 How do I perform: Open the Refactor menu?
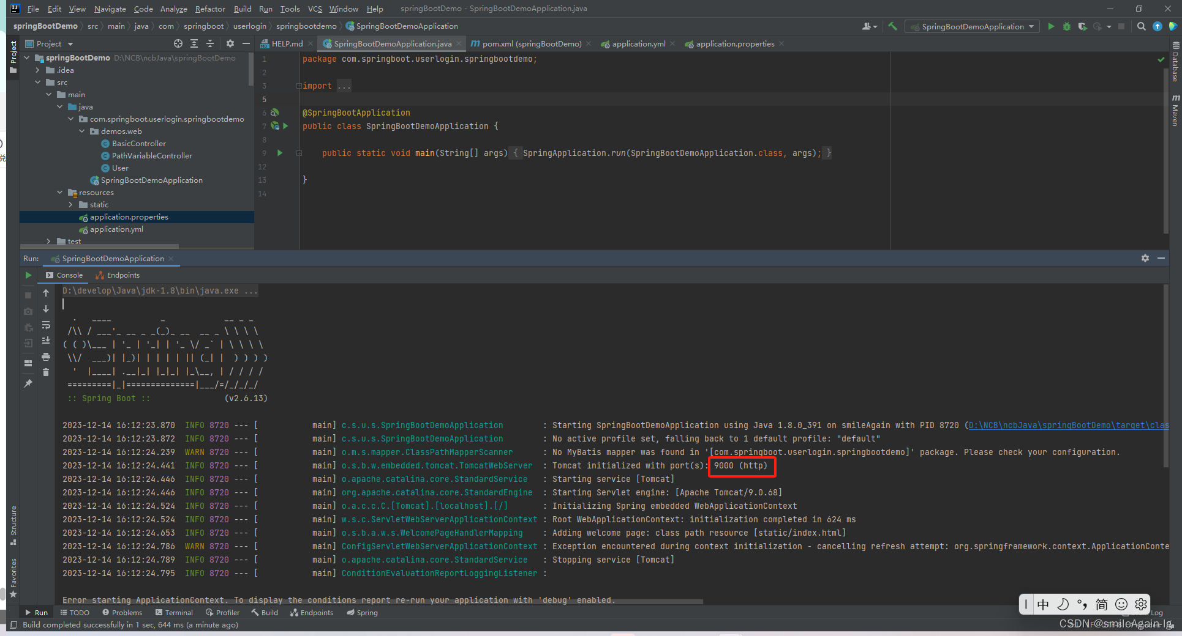coord(209,9)
